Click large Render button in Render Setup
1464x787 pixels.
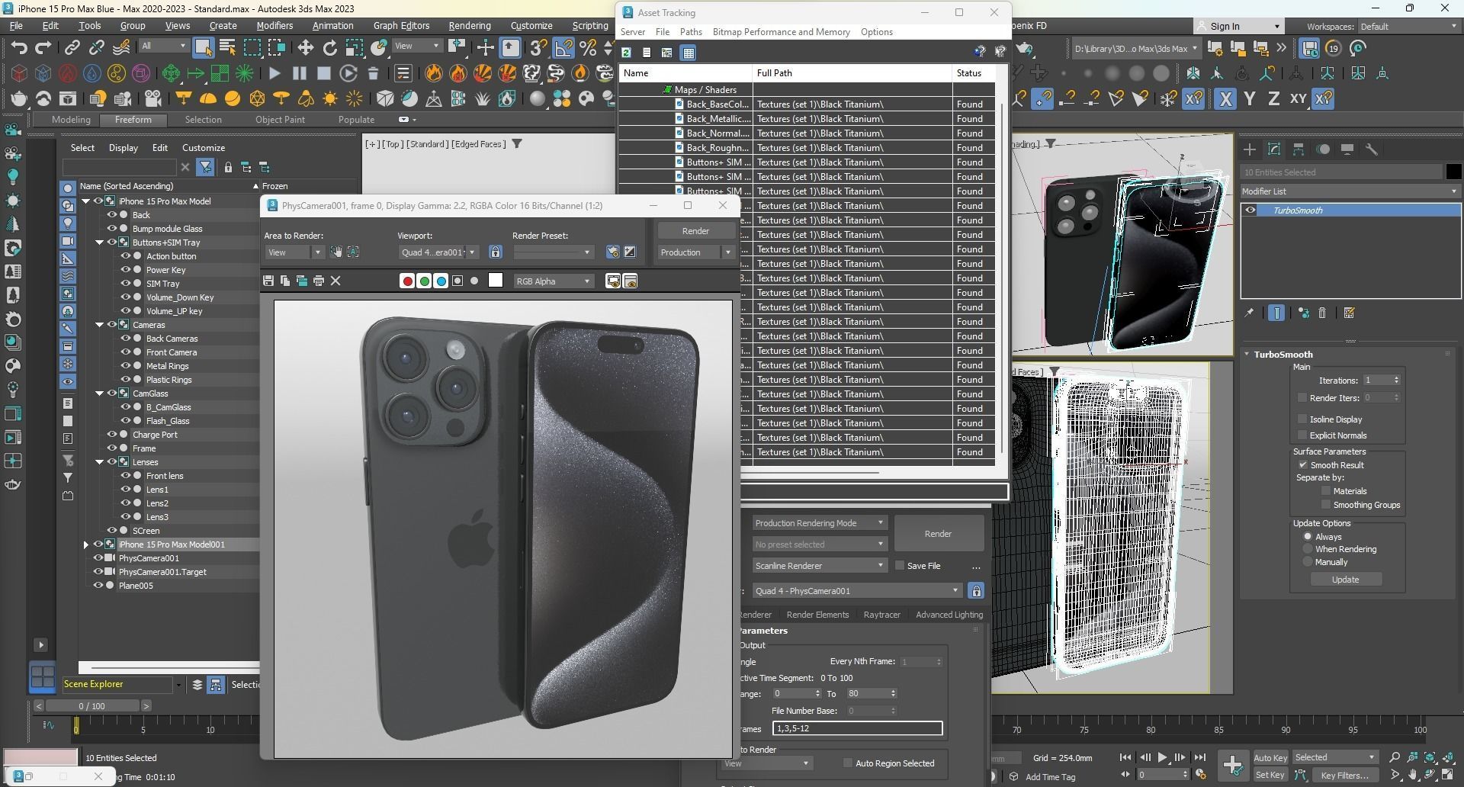coord(938,534)
